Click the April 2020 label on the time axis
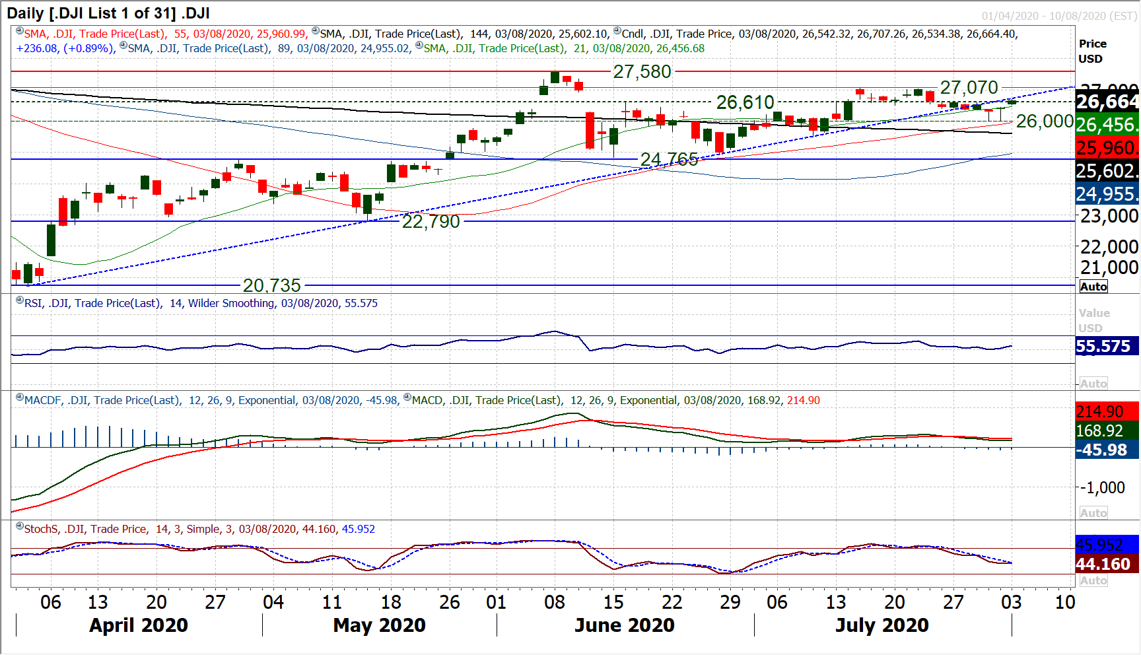This screenshot has width=1141, height=655. [x=139, y=625]
